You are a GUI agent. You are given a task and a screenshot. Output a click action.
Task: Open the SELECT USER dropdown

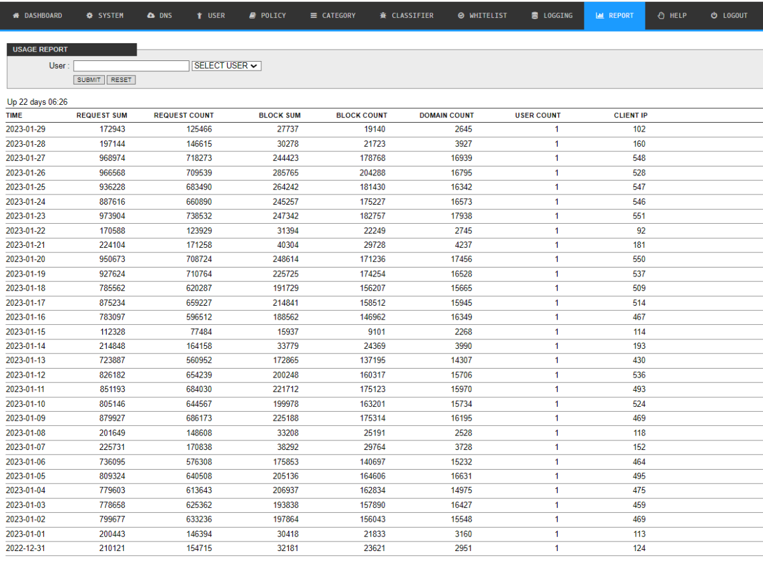coord(226,65)
